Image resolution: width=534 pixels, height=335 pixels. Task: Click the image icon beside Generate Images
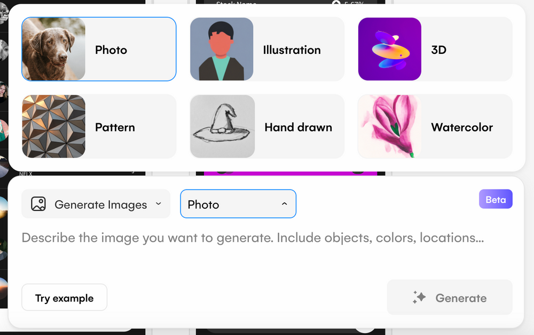37,204
